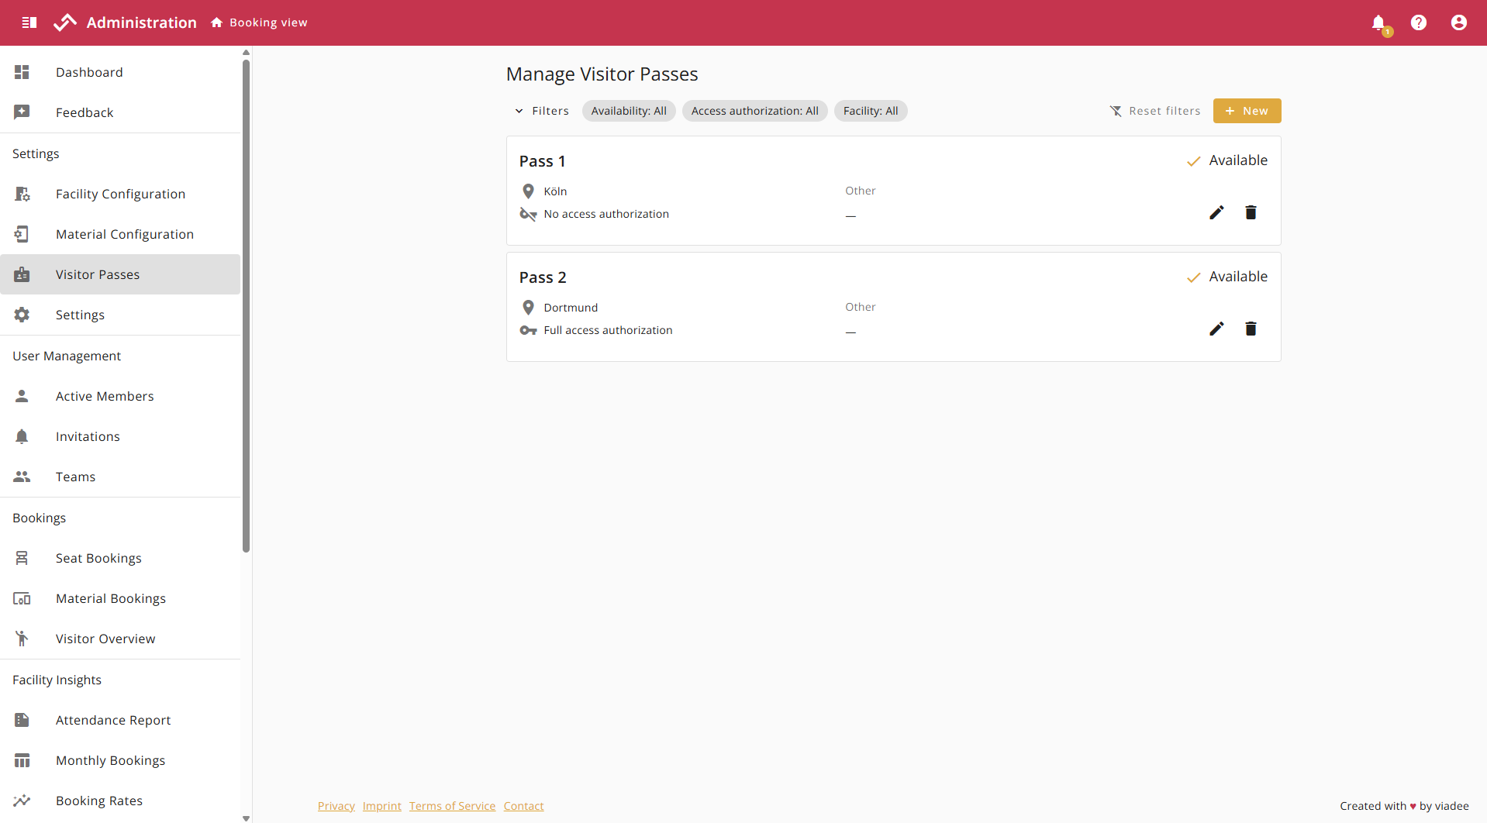Viewport: 1487px width, 823px height.
Task: Open the Availability: All filter chip
Action: pyautogui.click(x=628, y=111)
